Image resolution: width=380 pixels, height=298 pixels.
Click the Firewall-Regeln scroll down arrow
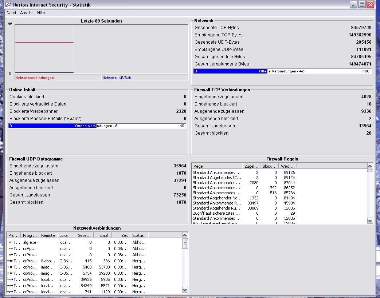tap(370, 220)
